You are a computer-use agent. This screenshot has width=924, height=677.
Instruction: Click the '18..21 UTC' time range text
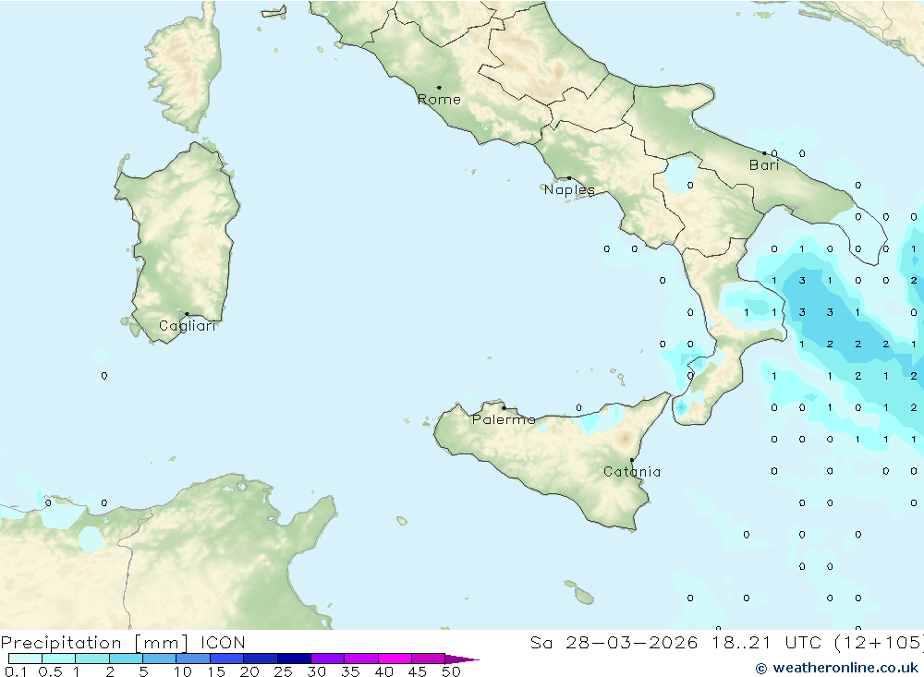[x=766, y=643]
